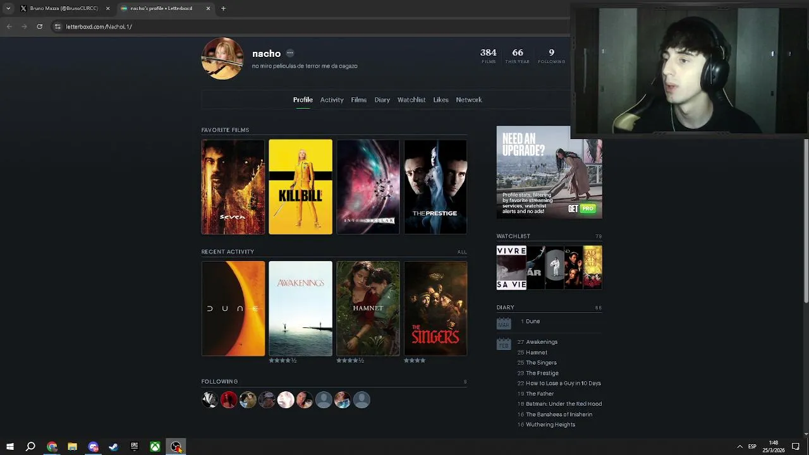
Task: Open the Activity tab
Action: tap(332, 100)
